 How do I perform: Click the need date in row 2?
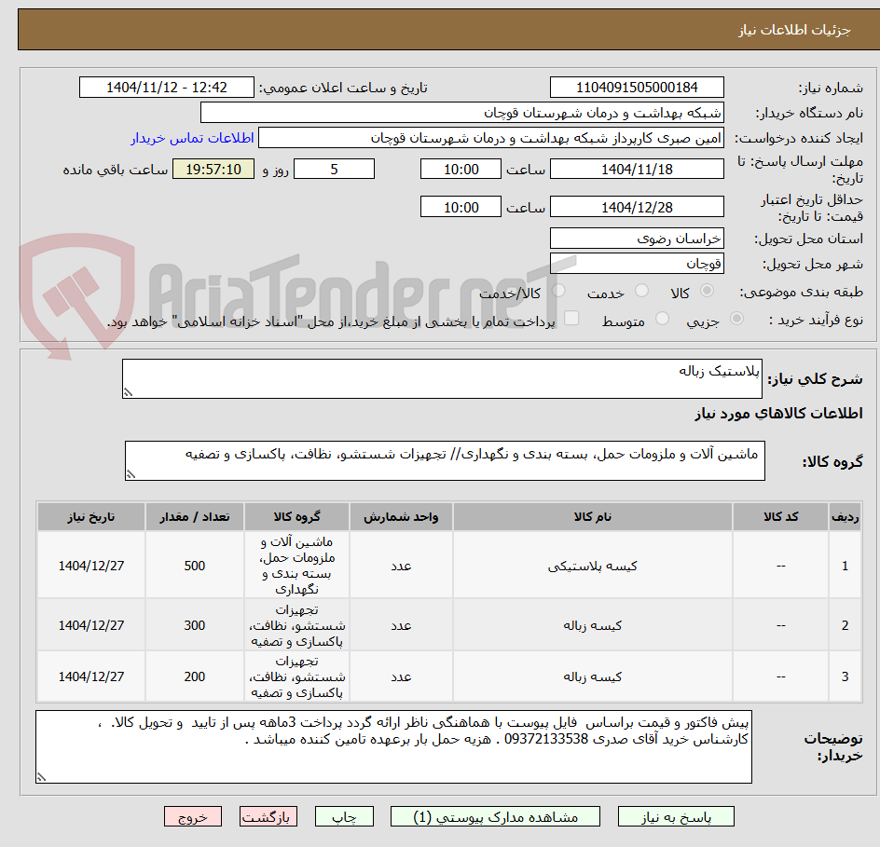click(91, 625)
